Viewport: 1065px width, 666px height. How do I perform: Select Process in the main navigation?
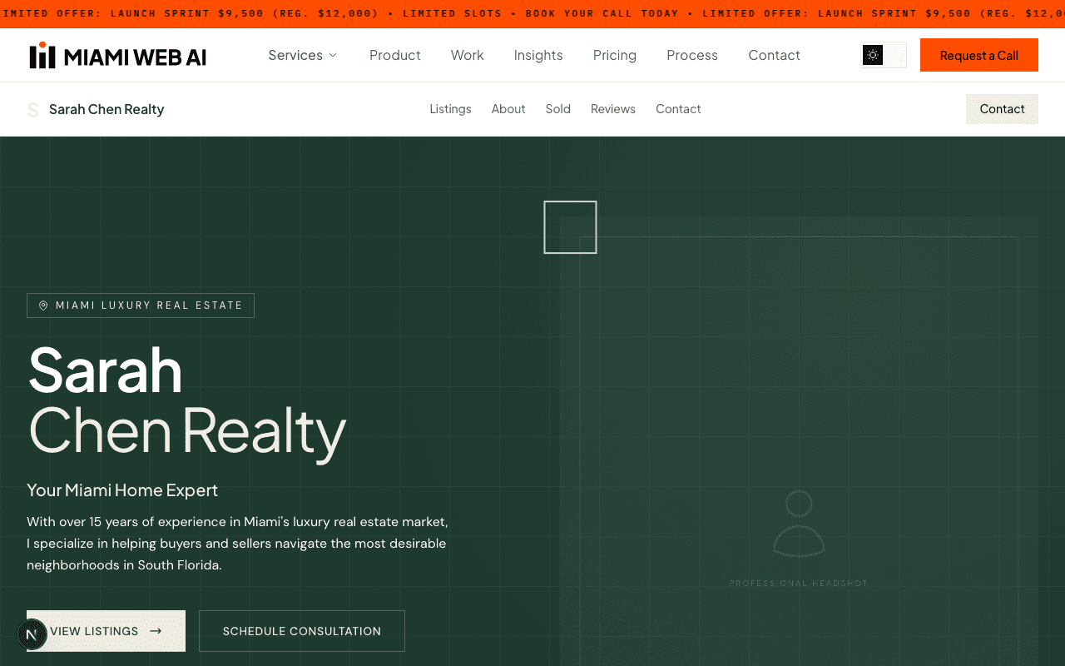(x=691, y=55)
